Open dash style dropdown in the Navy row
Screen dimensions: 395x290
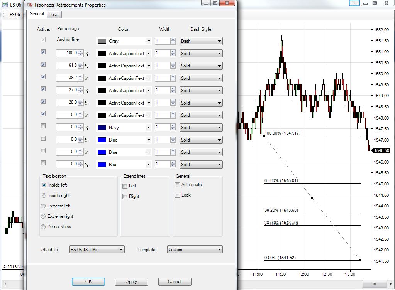coord(201,128)
